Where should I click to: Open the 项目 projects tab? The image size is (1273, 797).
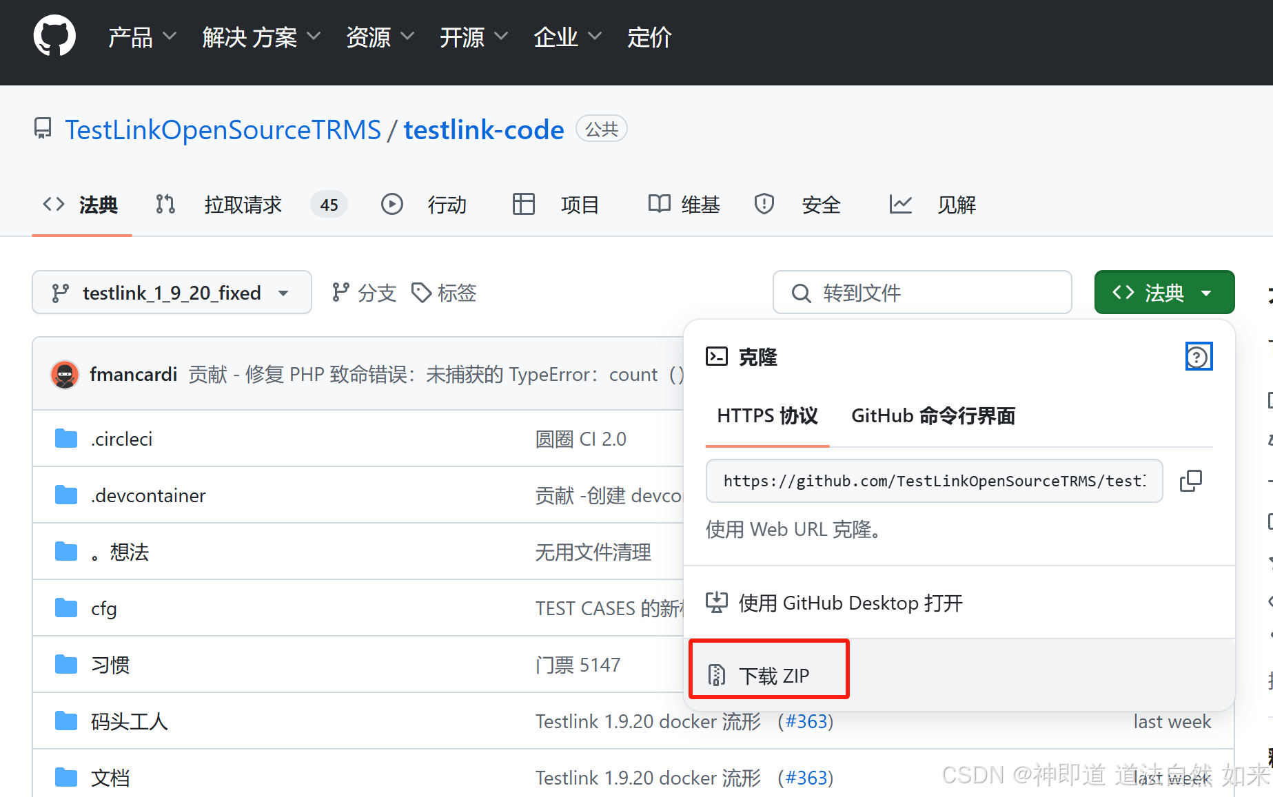tap(580, 205)
